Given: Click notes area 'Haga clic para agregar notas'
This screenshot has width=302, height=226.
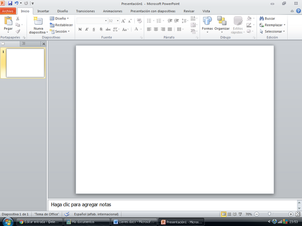Looking at the screenshot, I should click(x=81, y=205).
